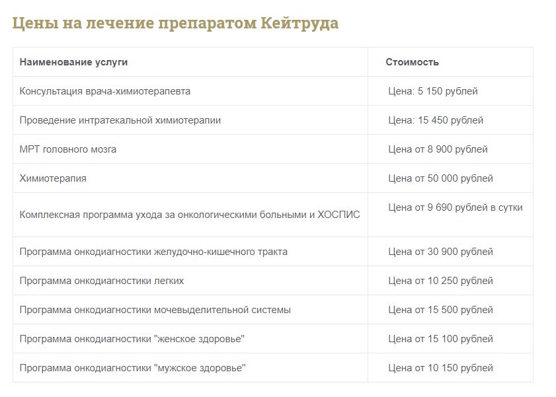The image size is (556, 397).
Task: Click the price 'Цена: 5 150 рублей'
Action: (x=433, y=91)
